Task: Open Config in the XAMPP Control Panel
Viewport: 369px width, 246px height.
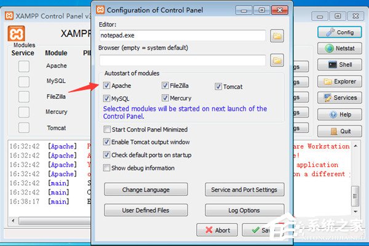Action: tap(339, 32)
